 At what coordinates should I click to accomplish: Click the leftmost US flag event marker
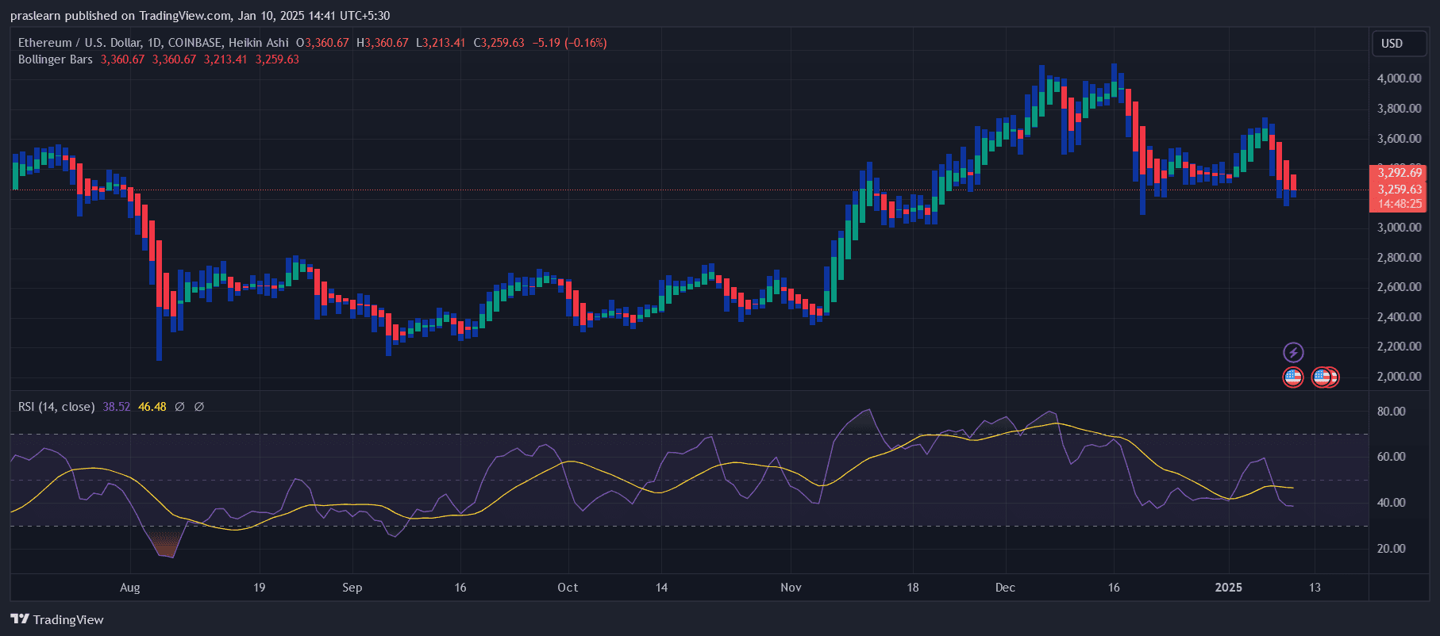[x=1293, y=377]
